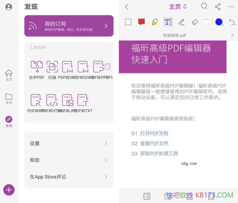Pick the blue color swatch
The height and width of the screenshot is (203, 238).
[219, 22]
